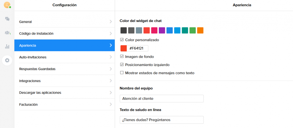Open the custom color preview swatch
Image resolution: width=293 pixels, height=128 pixels.
tap(124, 48)
